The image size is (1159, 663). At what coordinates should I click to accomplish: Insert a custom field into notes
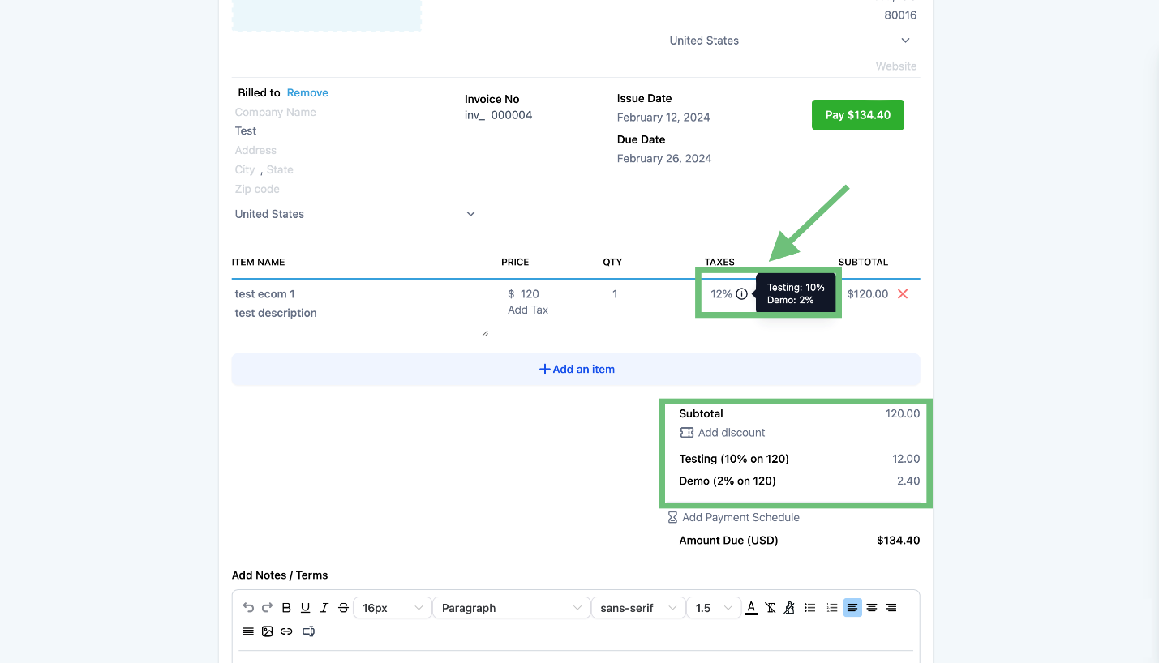click(x=308, y=631)
